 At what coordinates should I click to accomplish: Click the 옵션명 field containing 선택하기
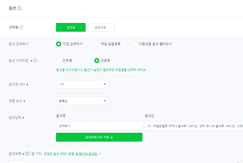pos(99,126)
